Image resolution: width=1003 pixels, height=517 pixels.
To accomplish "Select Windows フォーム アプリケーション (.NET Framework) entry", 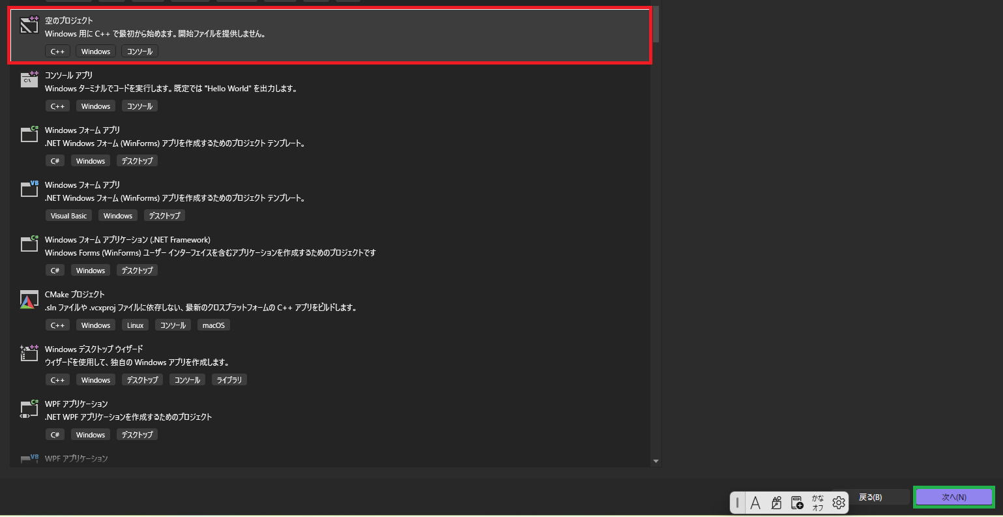I will pyautogui.click(x=127, y=240).
